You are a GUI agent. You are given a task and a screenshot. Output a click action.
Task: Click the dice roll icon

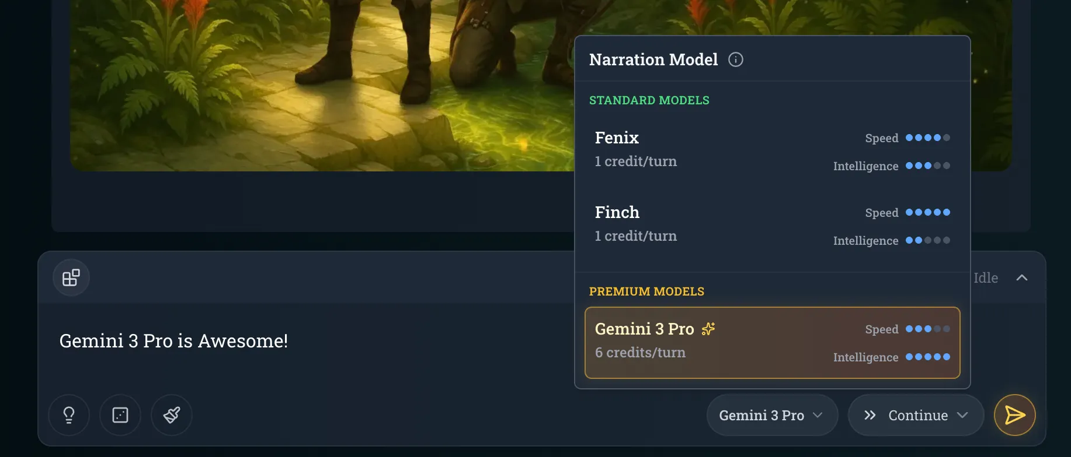coord(120,415)
